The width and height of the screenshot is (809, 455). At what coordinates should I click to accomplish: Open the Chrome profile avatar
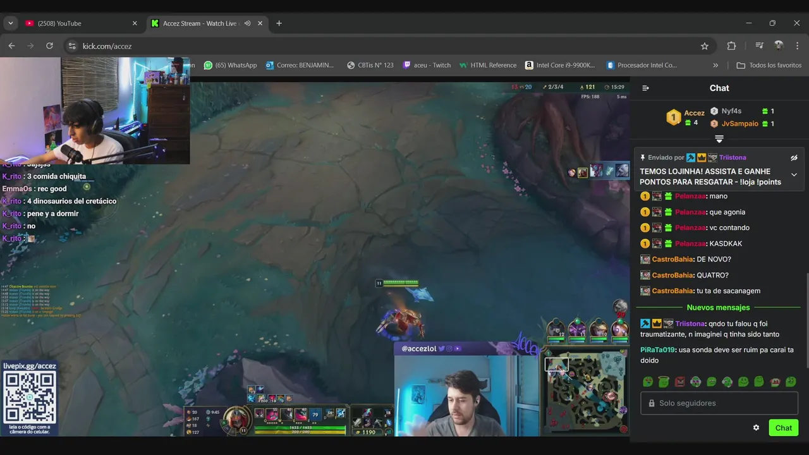[779, 46]
